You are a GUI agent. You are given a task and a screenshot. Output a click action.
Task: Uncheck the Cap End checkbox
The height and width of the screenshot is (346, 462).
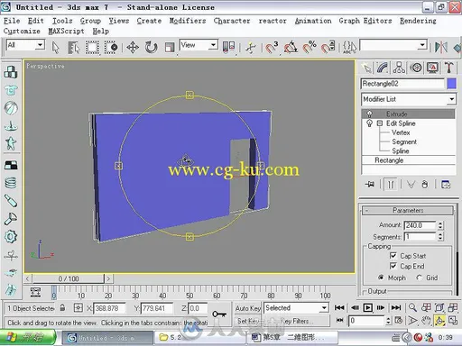coord(393,266)
